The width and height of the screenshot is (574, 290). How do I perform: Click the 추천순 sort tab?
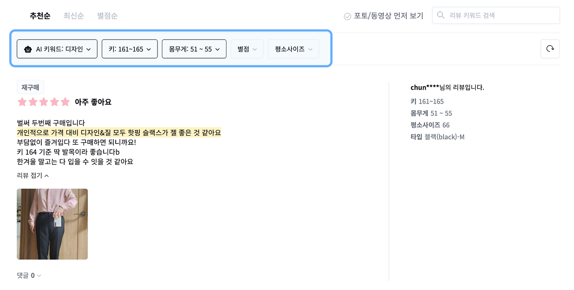(x=39, y=15)
